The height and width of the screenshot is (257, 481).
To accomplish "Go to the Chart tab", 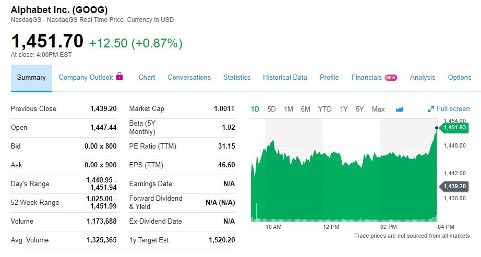I will 147,78.
